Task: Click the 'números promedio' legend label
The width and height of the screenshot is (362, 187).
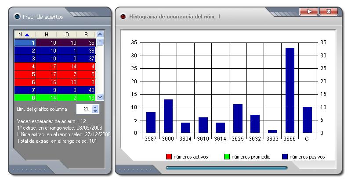Action: (251, 157)
